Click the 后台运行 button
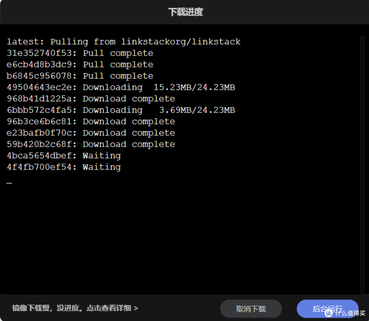369x321 pixels. [328, 309]
